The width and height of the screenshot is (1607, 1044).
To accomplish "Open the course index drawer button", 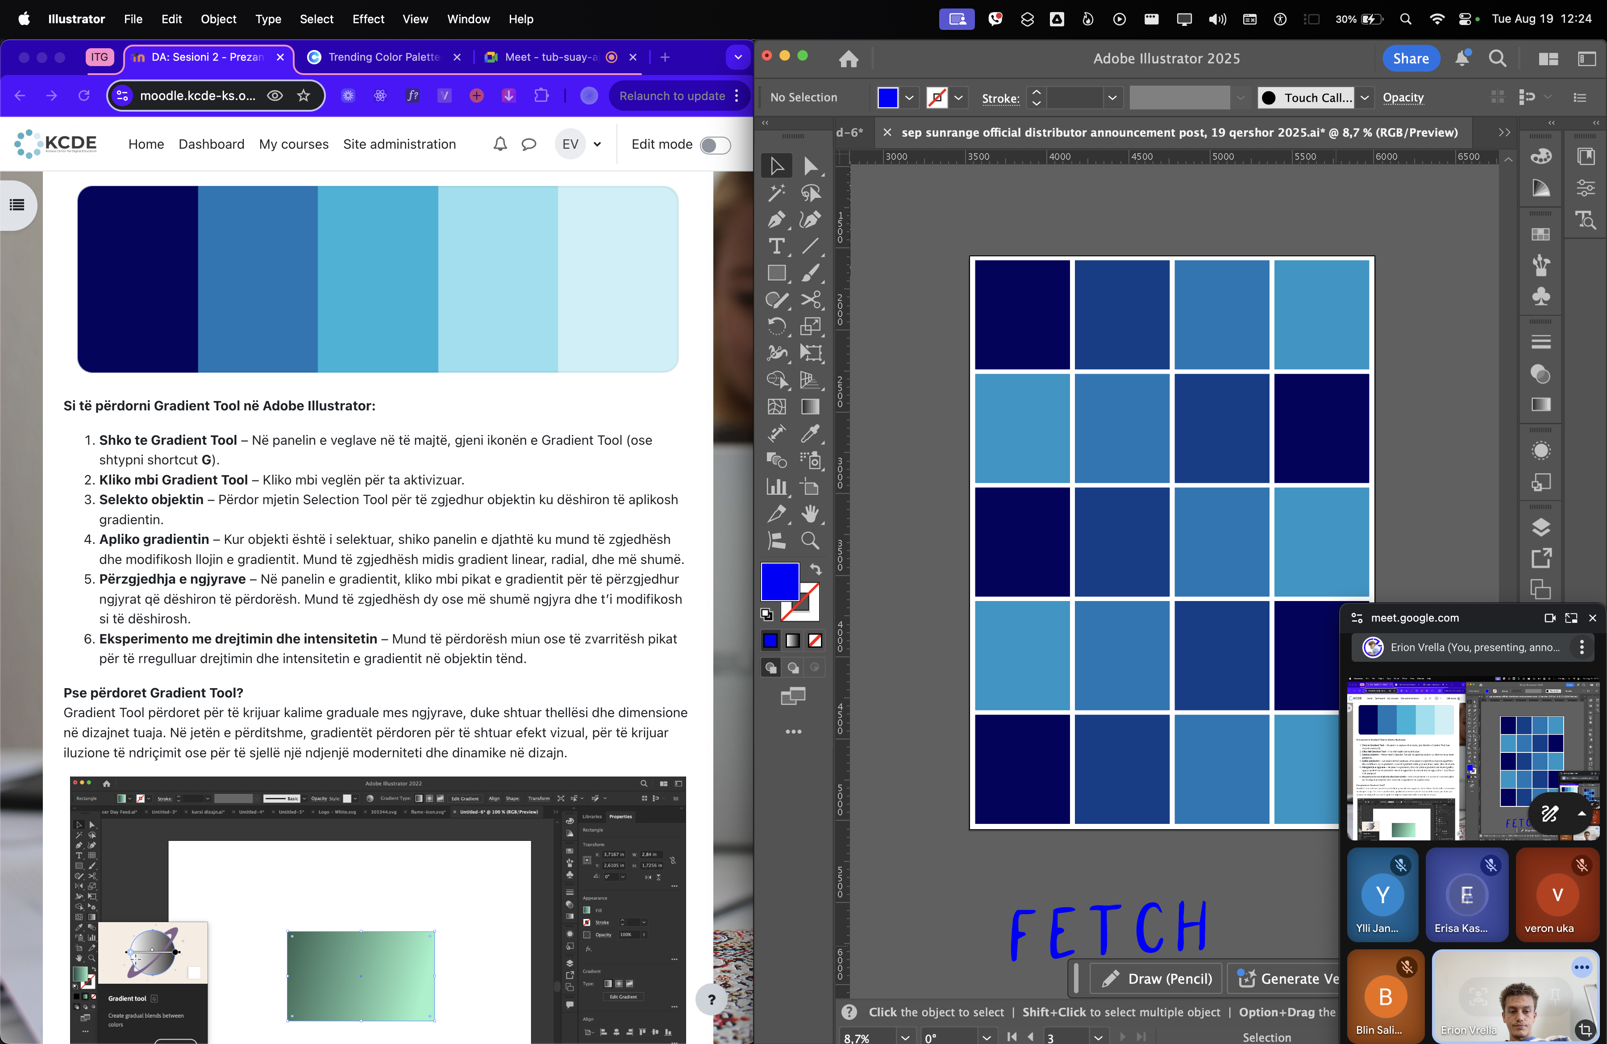I will pyautogui.click(x=17, y=205).
